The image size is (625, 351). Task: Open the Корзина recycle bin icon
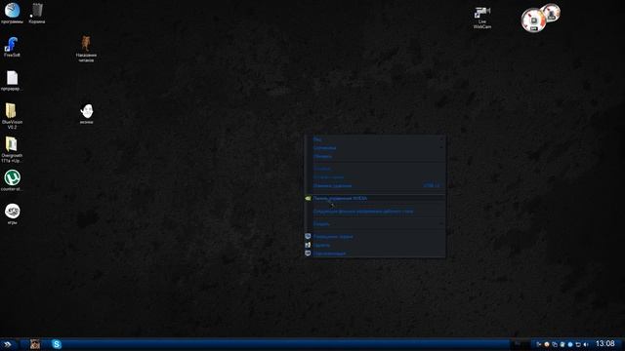tap(37, 13)
